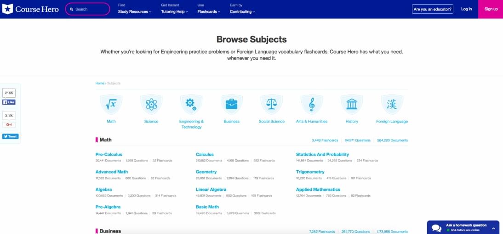Click Geometry 179 Flashcards text
Image resolution: width=503 pixels, height=234 pixels.
pos(263,178)
